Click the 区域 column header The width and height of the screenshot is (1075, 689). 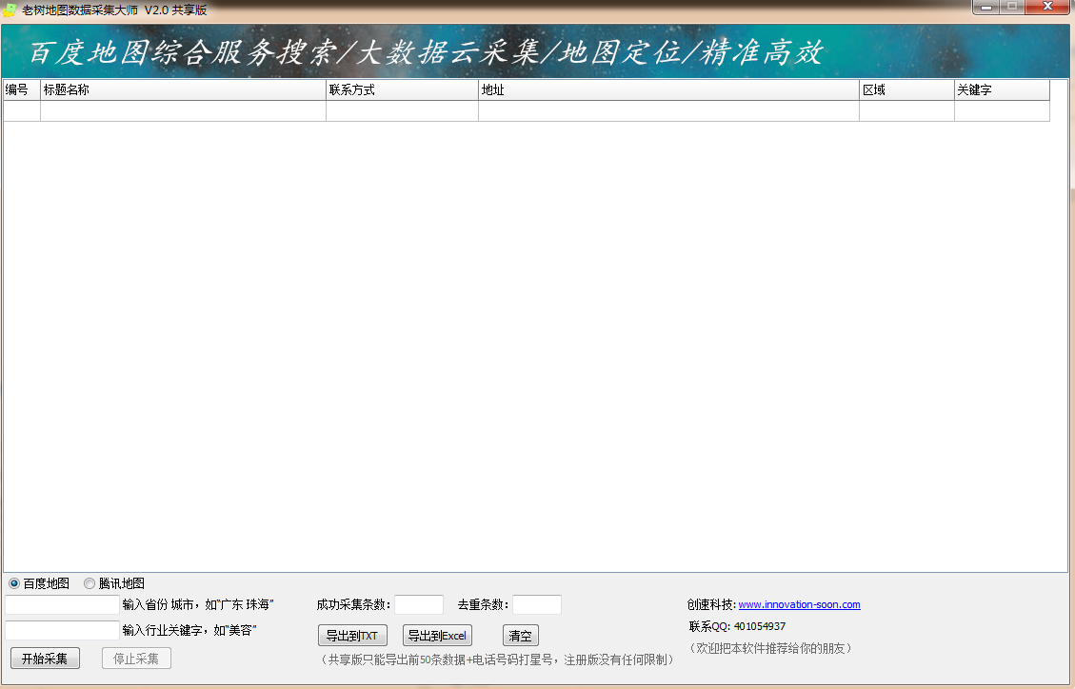coord(907,89)
